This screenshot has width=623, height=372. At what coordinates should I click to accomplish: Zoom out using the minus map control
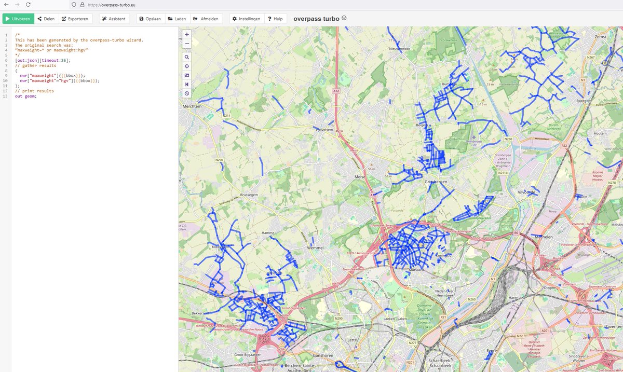click(x=187, y=44)
